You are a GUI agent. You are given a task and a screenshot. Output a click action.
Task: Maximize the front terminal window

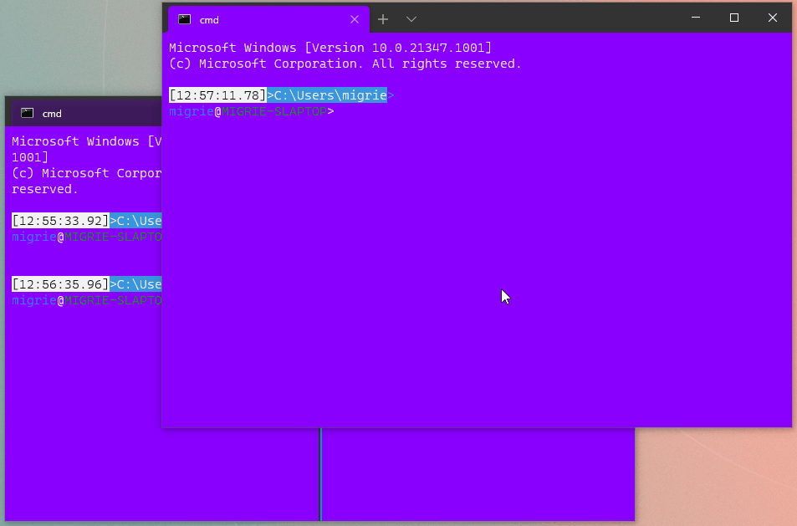point(734,18)
